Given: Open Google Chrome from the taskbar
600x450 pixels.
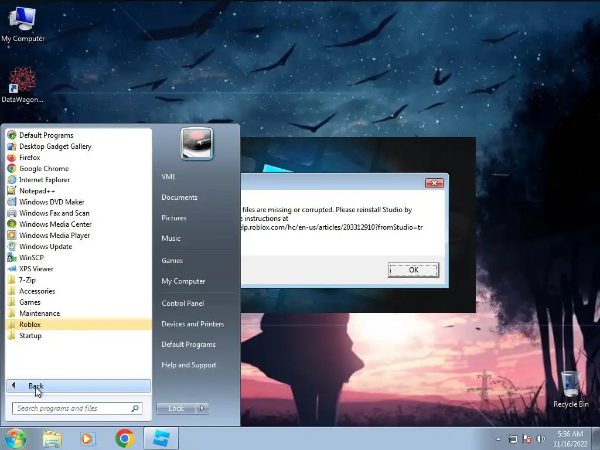Looking at the screenshot, I should pyautogui.click(x=124, y=438).
